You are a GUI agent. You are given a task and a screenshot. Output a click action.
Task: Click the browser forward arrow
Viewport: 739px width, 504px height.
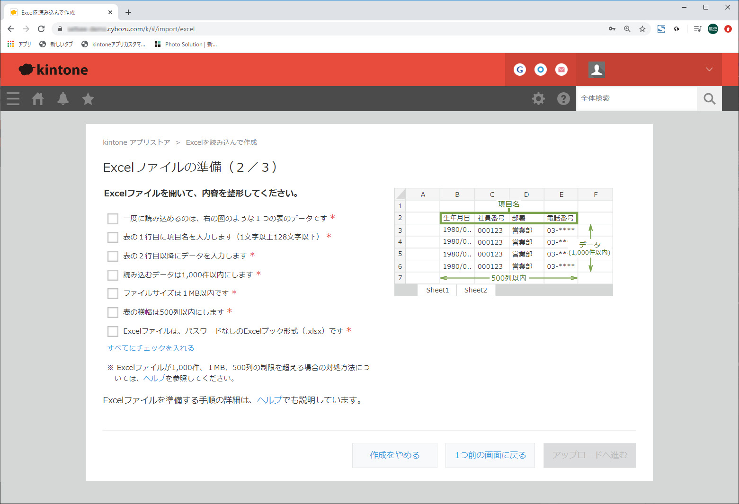[26, 29]
